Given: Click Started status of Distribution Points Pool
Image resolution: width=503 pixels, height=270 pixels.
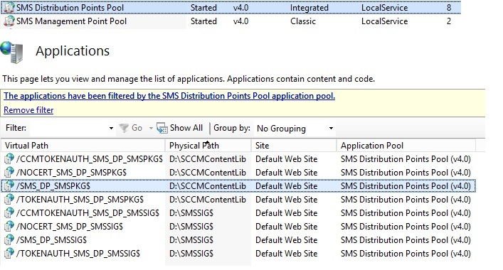Looking at the screenshot, I should tap(203, 8).
